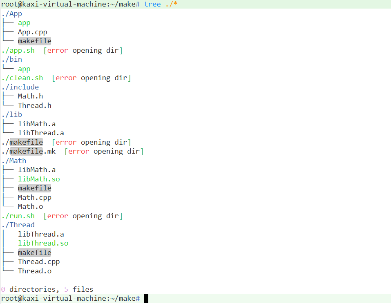This screenshot has height=304, width=391.
Task: Select the './include' directory line
Action: 20,87
